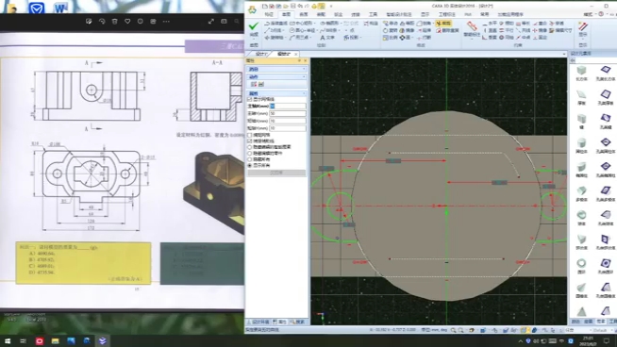This screenshot has height=347, width=617.
Task: Pick the cylinder (圆柱体) shape from library
Action: [581, 145]
